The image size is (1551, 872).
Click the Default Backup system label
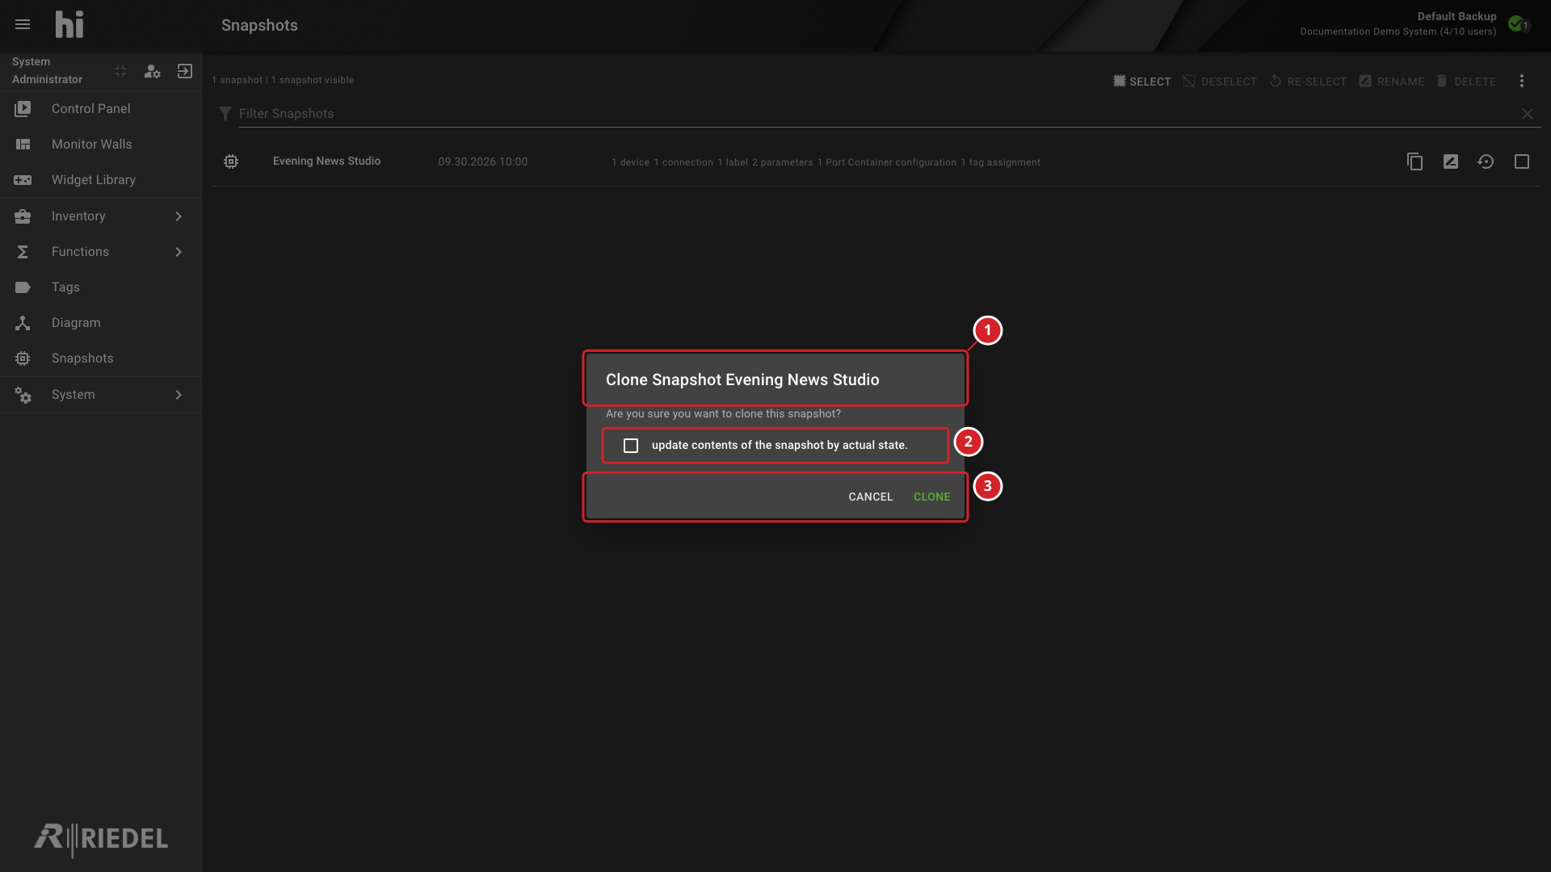tap(1456, 16)
